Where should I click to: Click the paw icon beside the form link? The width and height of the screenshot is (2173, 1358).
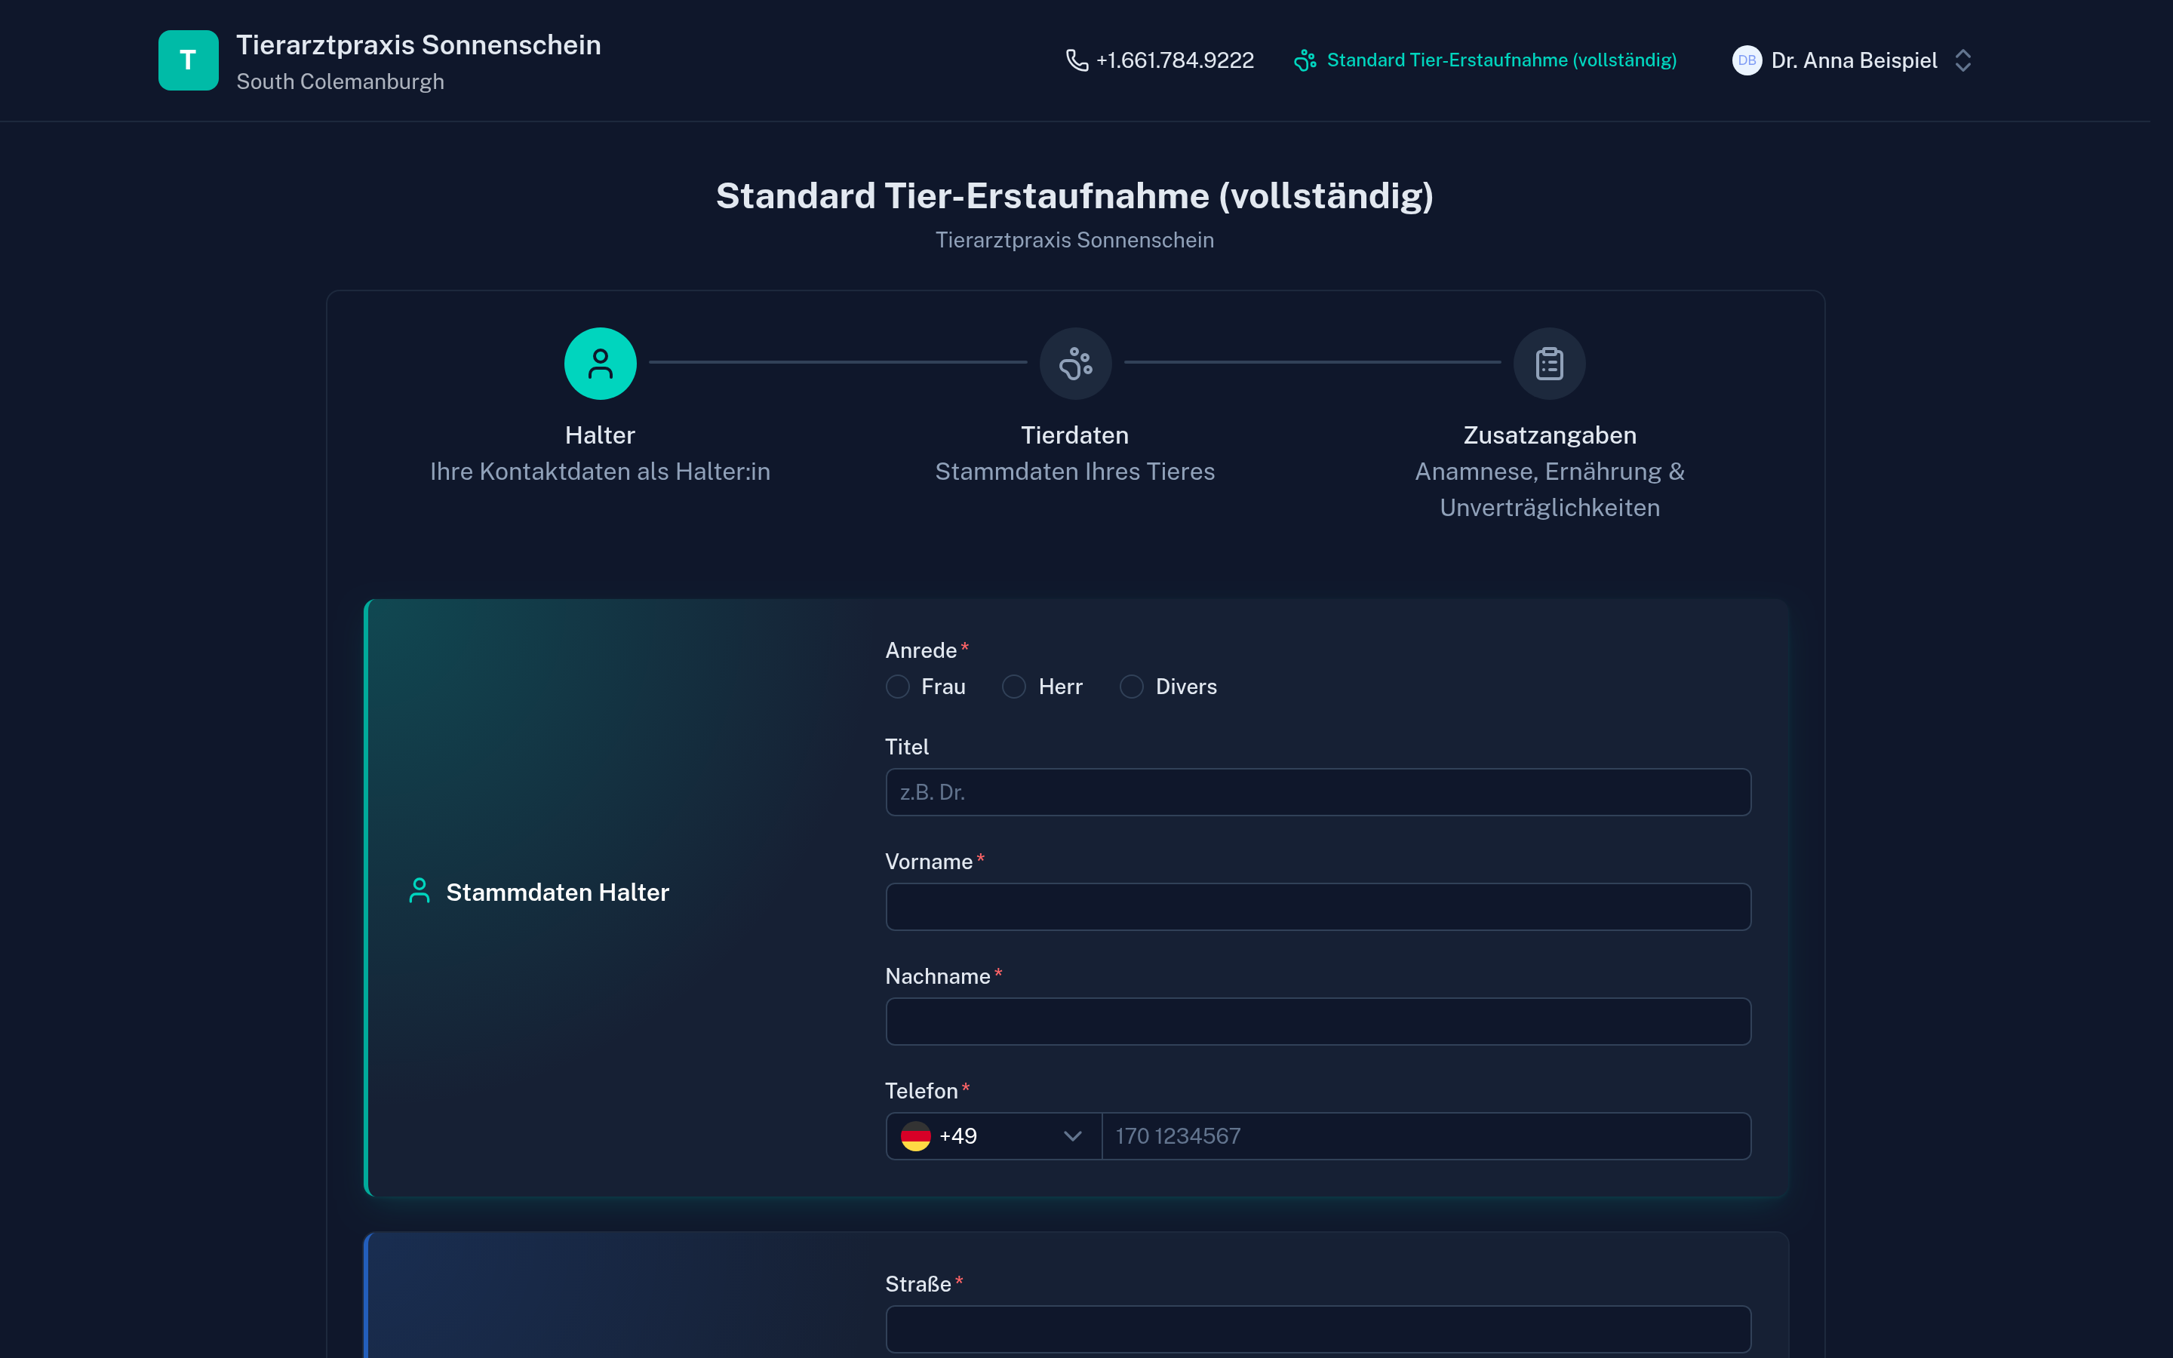[1305, 60]
